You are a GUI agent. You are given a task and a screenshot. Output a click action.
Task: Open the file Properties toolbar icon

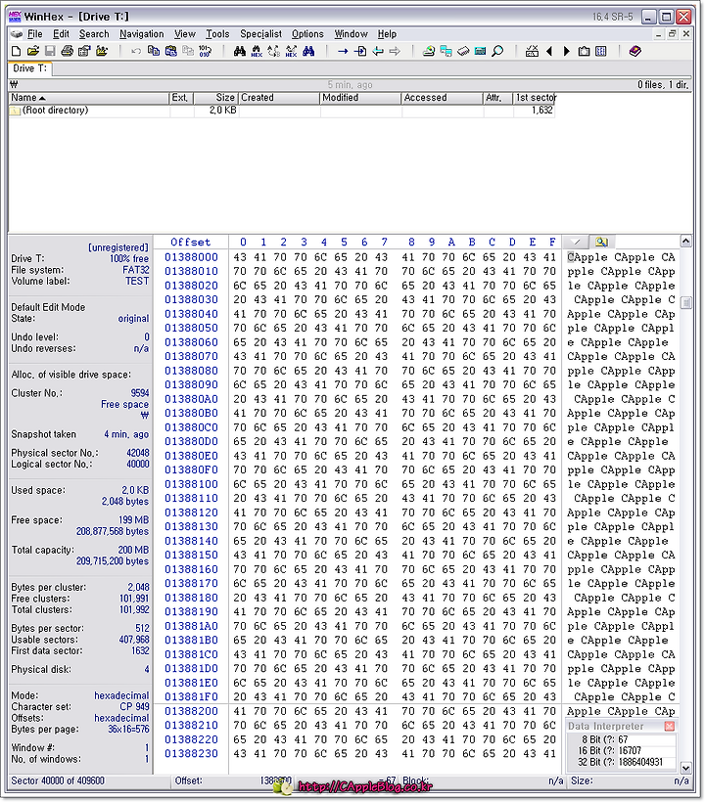click(x=84, y=51)
